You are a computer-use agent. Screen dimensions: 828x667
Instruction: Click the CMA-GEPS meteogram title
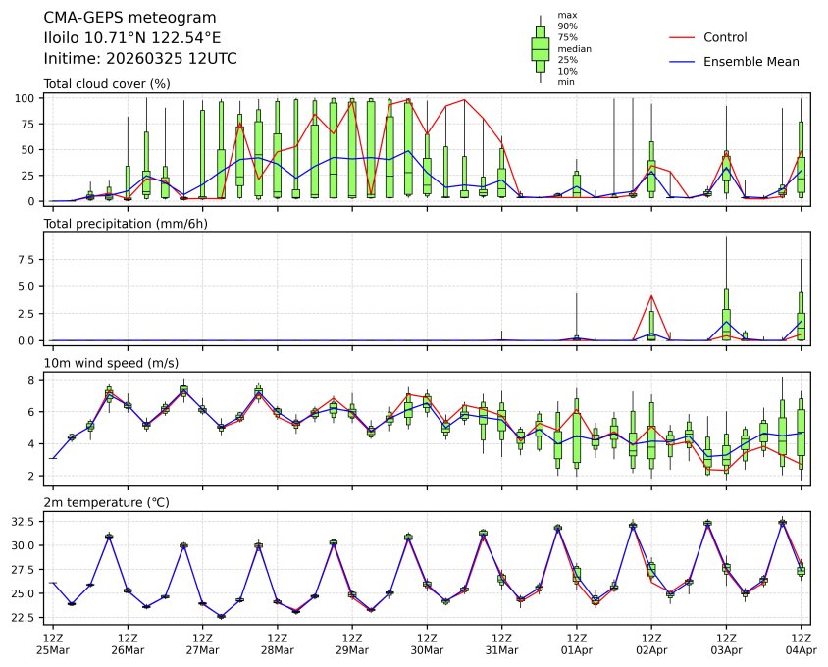(130, 18)
